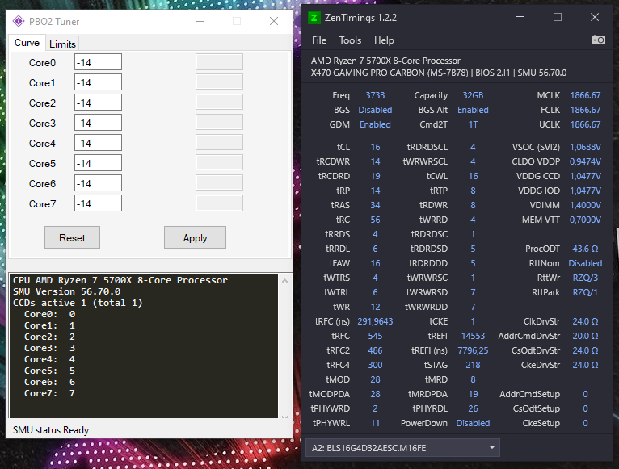Click the GDM value Enabled
Screen dimensions: 619x469
375,124
